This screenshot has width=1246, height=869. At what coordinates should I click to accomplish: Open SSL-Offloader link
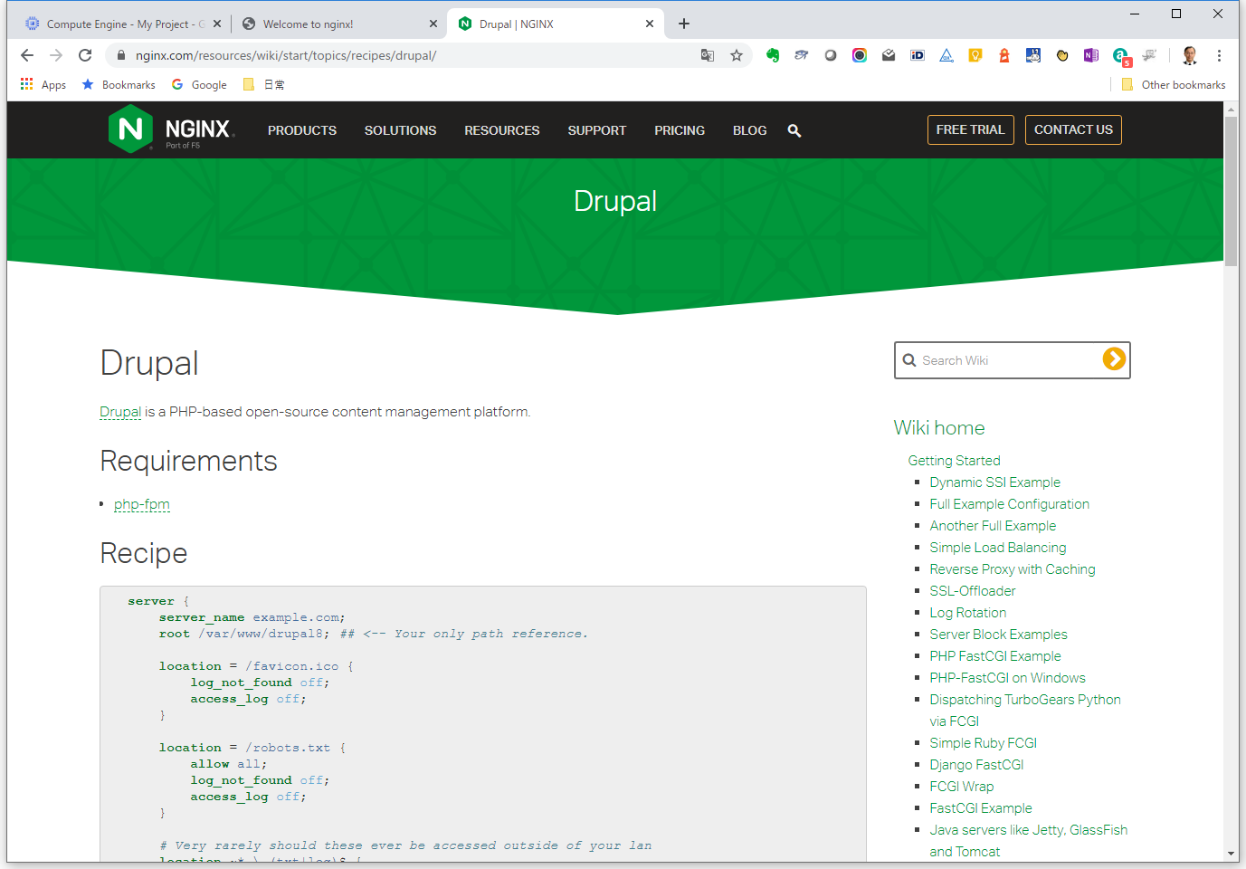(x=972, y=591)
